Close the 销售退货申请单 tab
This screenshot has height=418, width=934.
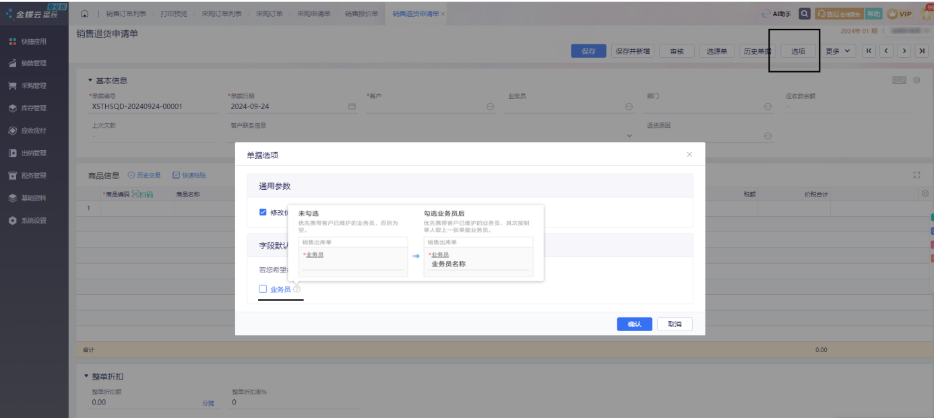[443, 14]
